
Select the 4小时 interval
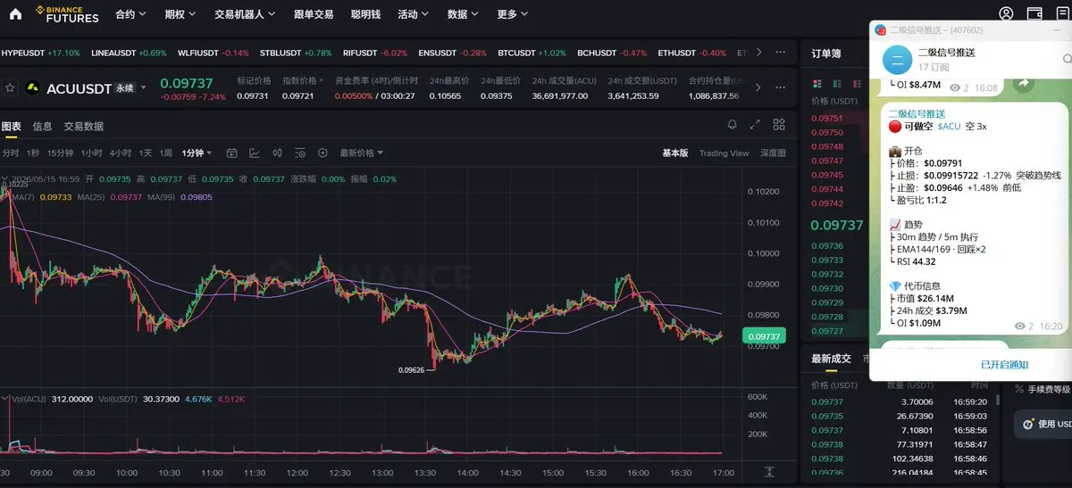click(x=120, y=153)
